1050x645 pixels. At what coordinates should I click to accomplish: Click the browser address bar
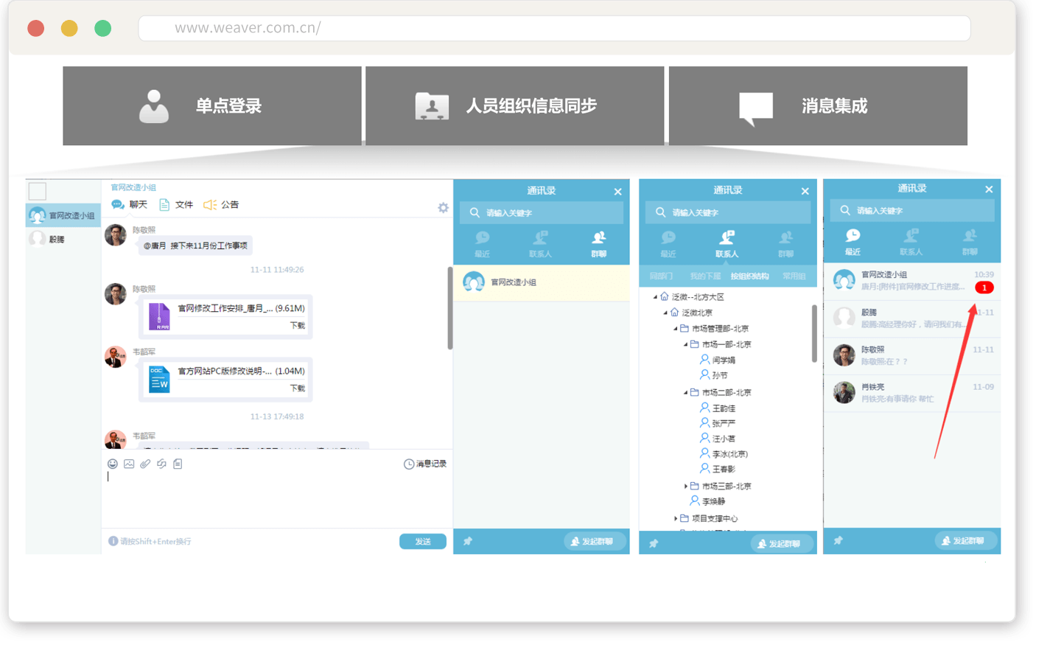tap(554, 29)
